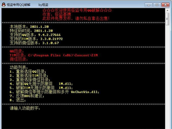This screenshot has width=172, height=129.
Task: Click option 3 重新选择微信目录
Action: tap(30, 80)
